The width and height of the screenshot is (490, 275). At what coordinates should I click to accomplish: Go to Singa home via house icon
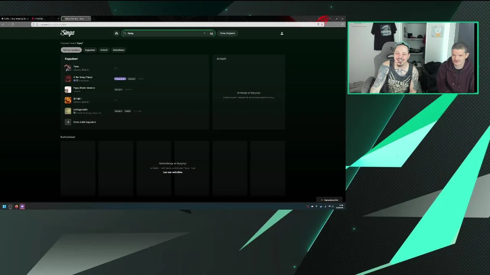pos(116,33)
